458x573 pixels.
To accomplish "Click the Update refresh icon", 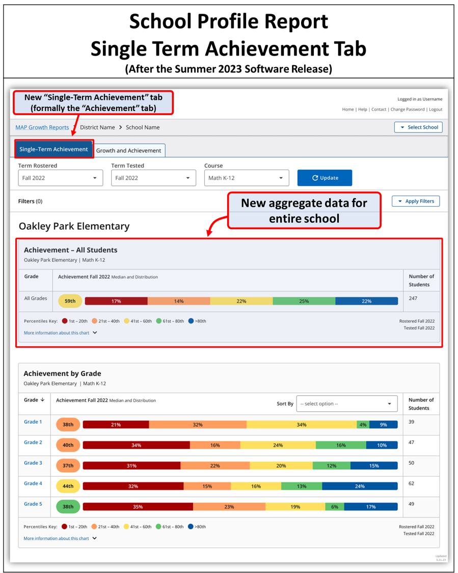I will click(x=315, y=178).
